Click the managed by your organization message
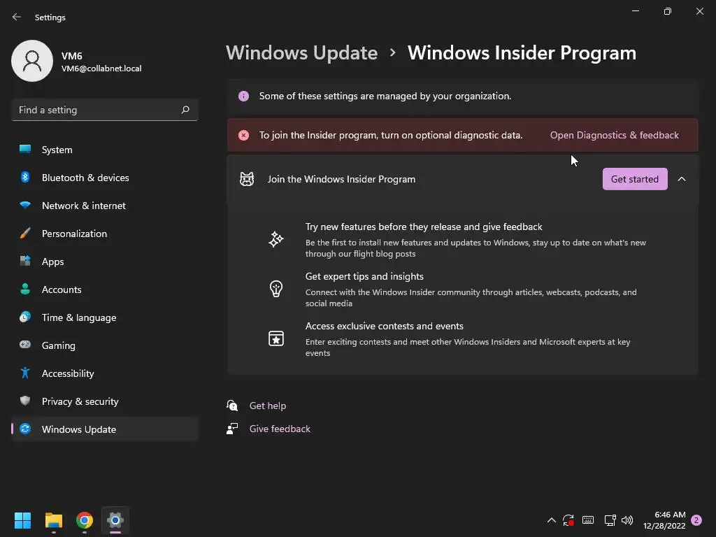This screenshot has width=716, height=537. coord(385,96)
